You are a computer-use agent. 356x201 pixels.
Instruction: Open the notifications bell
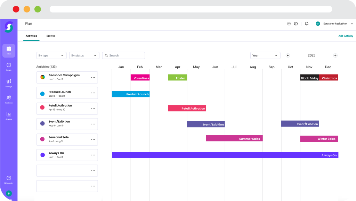307,24
